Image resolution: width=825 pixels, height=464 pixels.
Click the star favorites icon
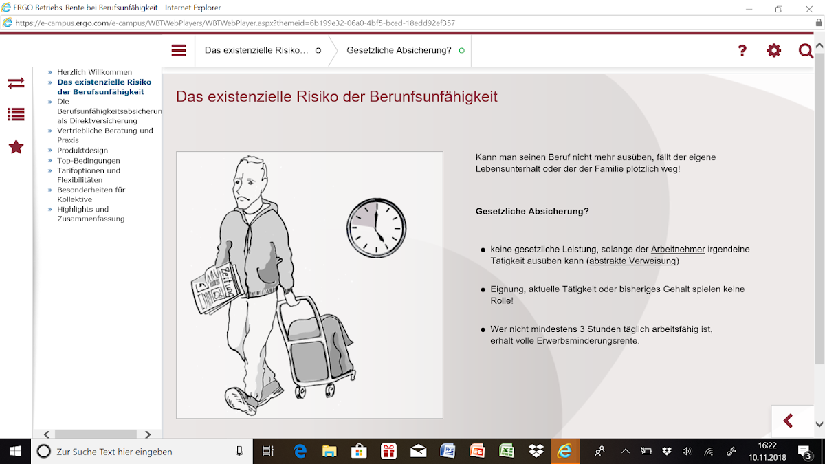pyautogui.click(x=16, y=147)
